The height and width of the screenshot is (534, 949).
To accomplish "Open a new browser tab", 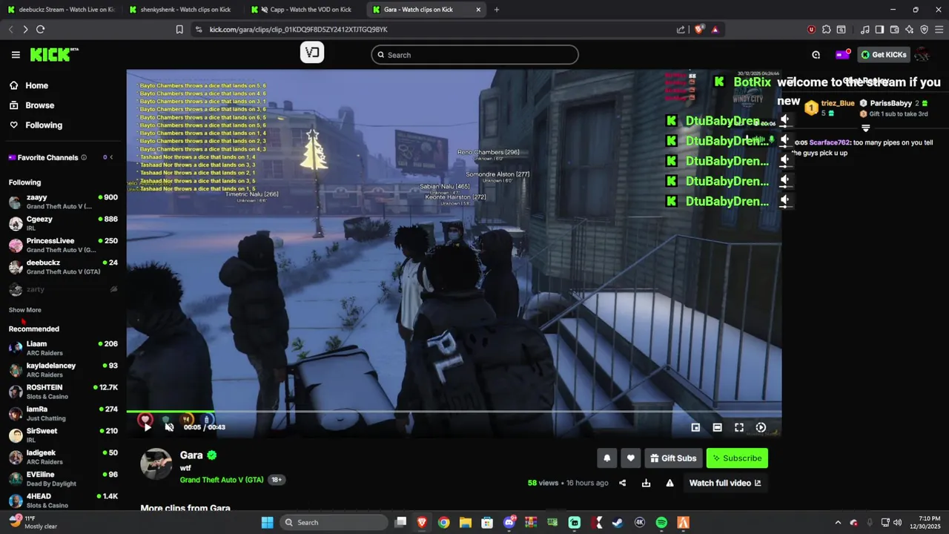I will click(497, 10).
